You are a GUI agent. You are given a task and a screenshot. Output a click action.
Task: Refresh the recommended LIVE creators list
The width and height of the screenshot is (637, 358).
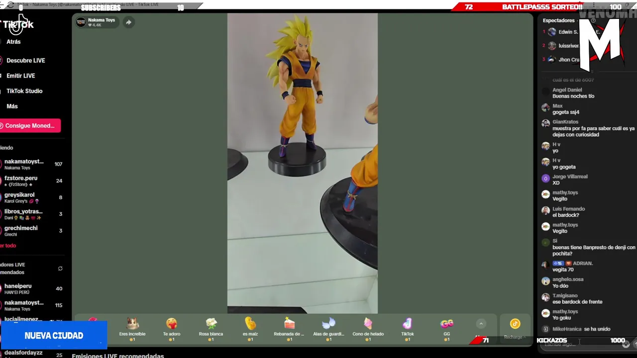click(60, 268)
